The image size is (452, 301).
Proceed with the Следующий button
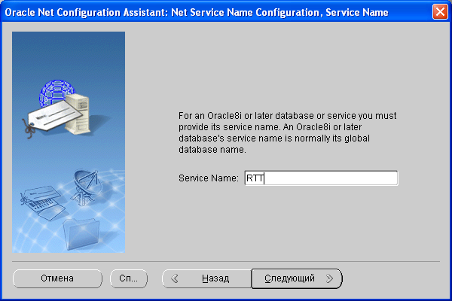(297, 278)
